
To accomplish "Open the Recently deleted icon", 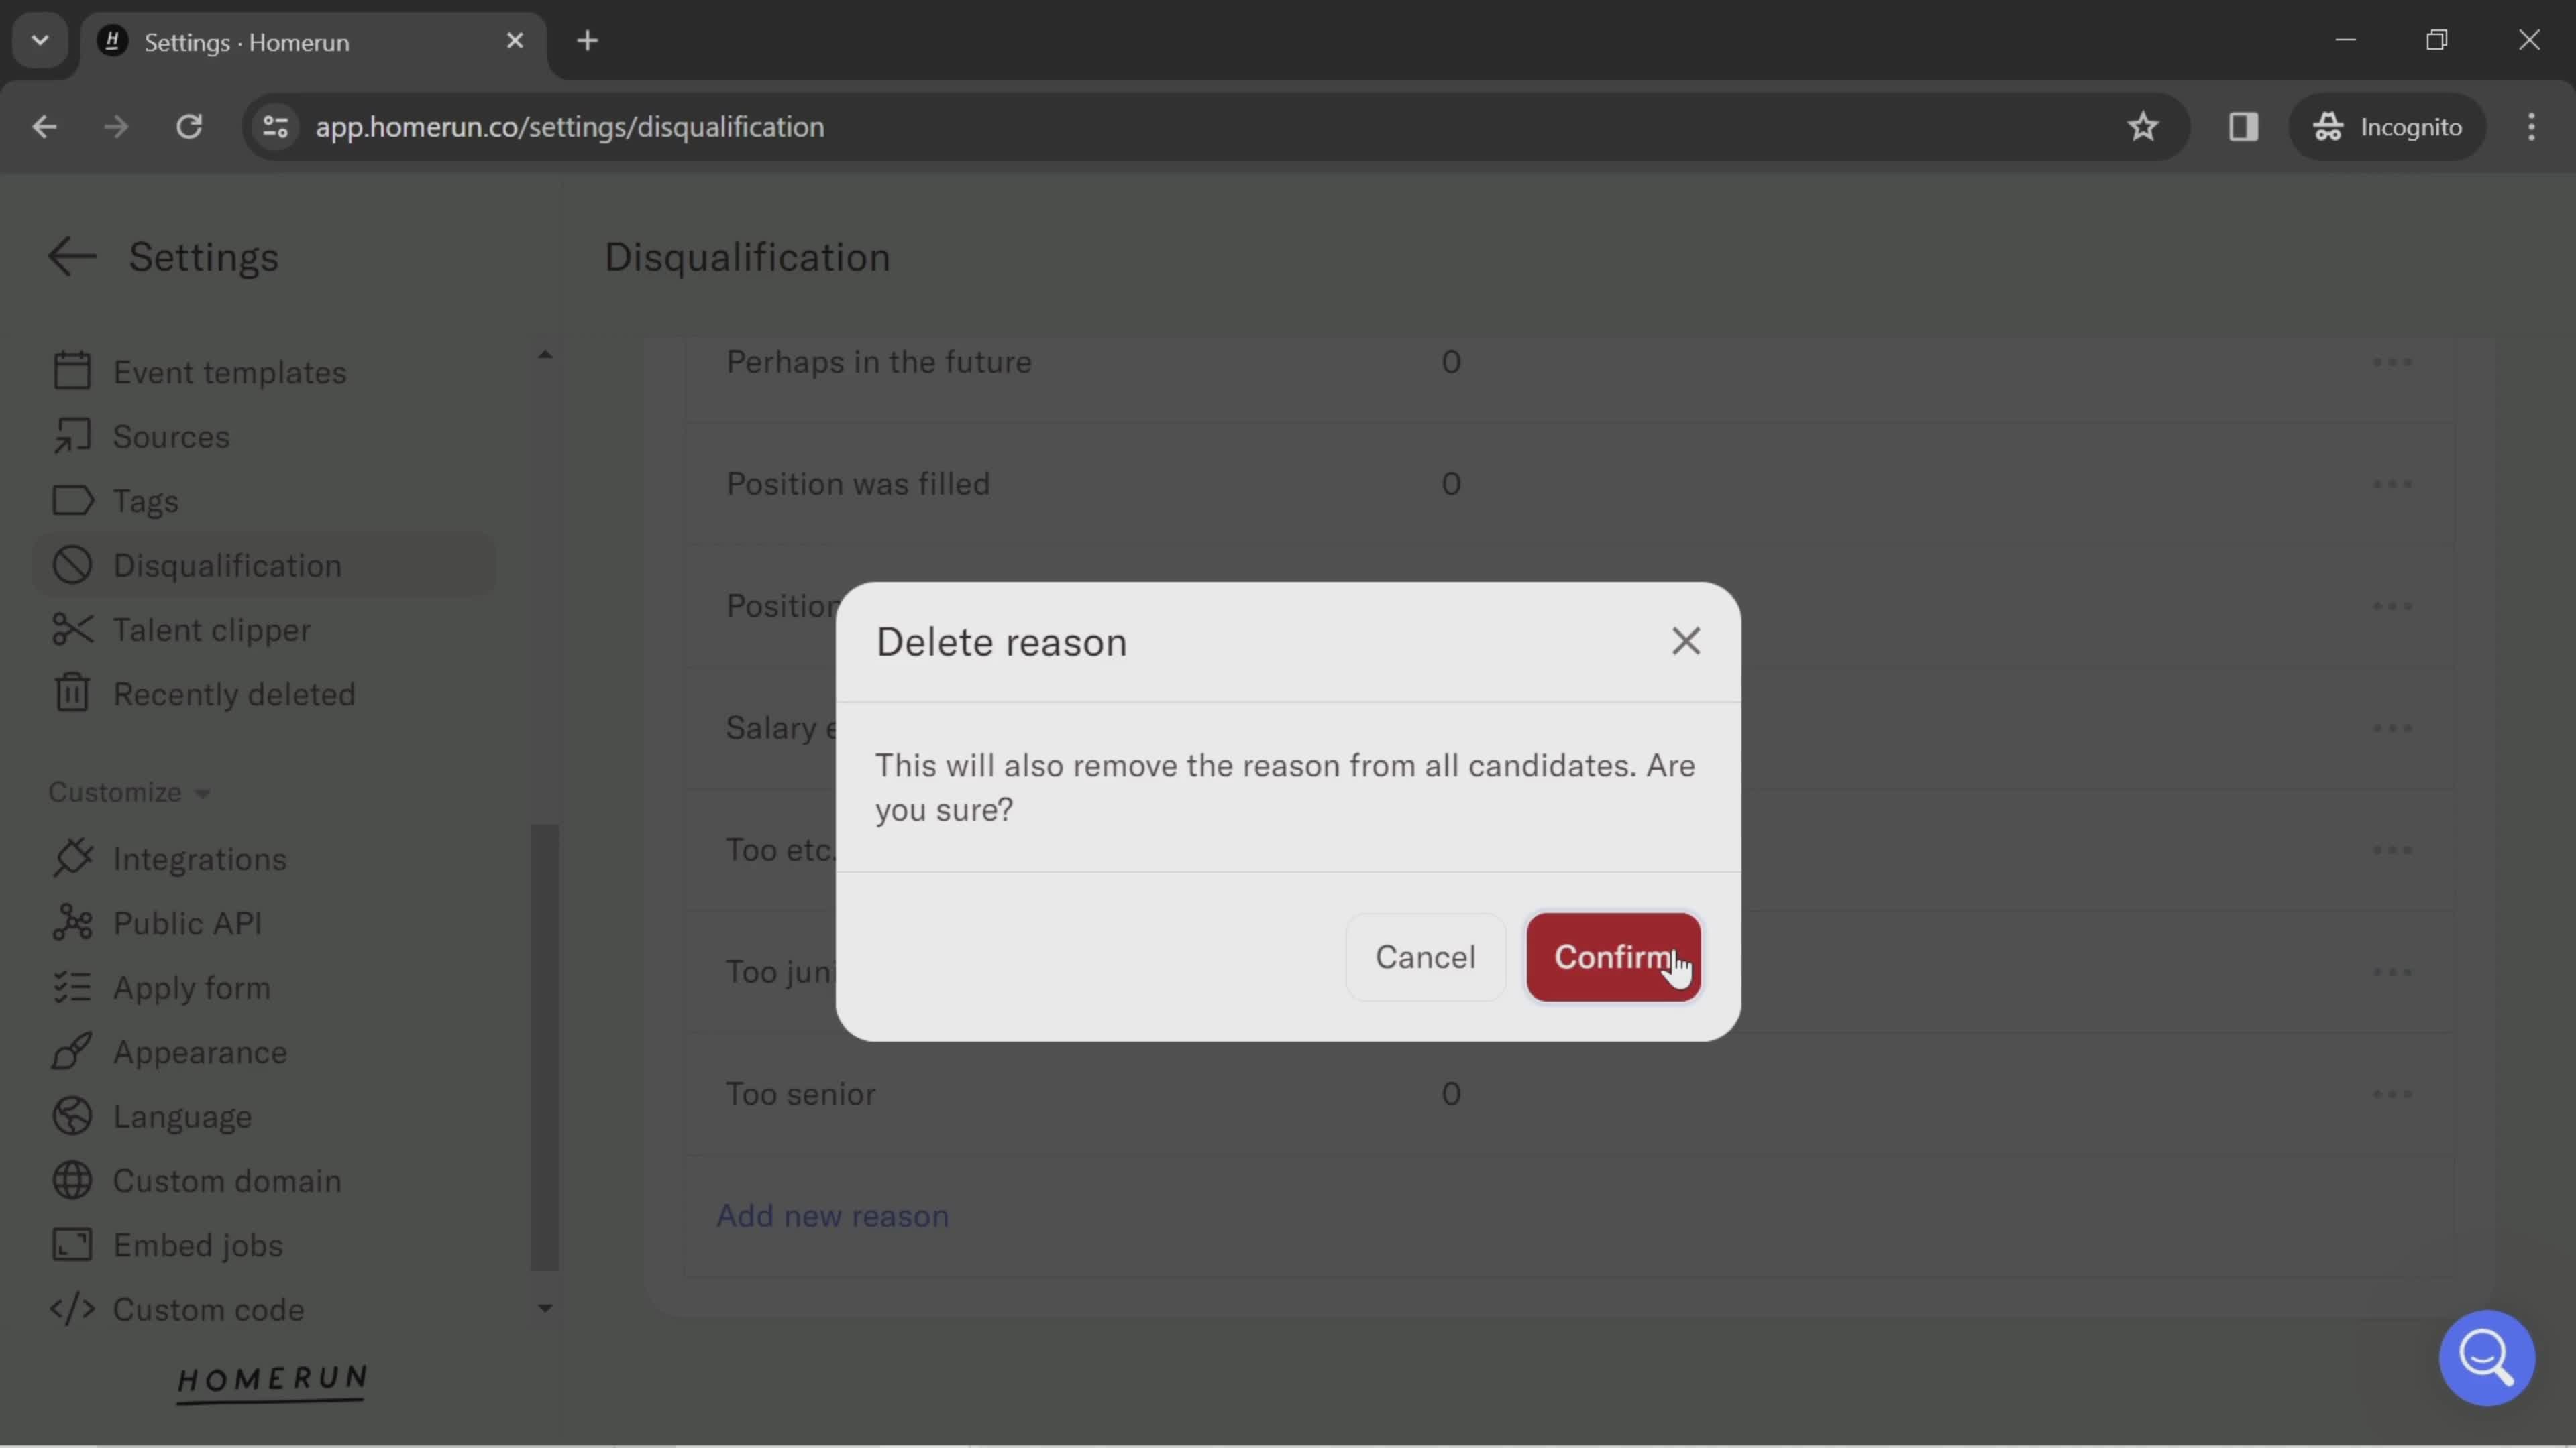I will point(70,695).
